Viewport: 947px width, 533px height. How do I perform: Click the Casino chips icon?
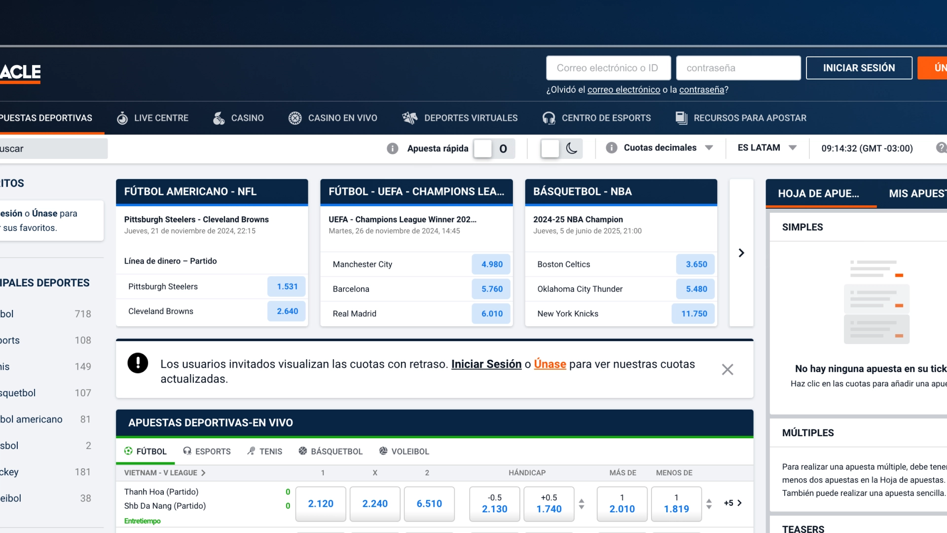coord(219,118)
